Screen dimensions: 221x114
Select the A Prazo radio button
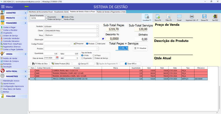tap(94, 55)
